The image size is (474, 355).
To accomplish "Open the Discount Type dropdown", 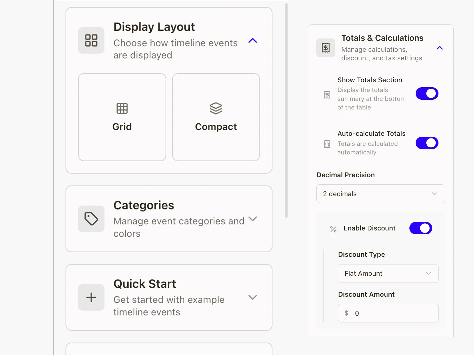I will tap(388, 273).
